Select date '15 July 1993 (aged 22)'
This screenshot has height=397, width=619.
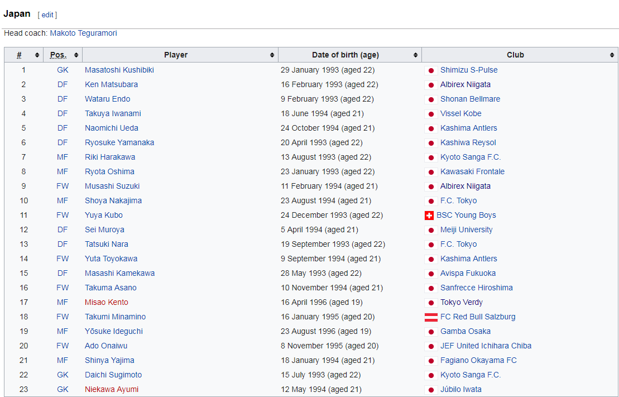tap(320, 375)
